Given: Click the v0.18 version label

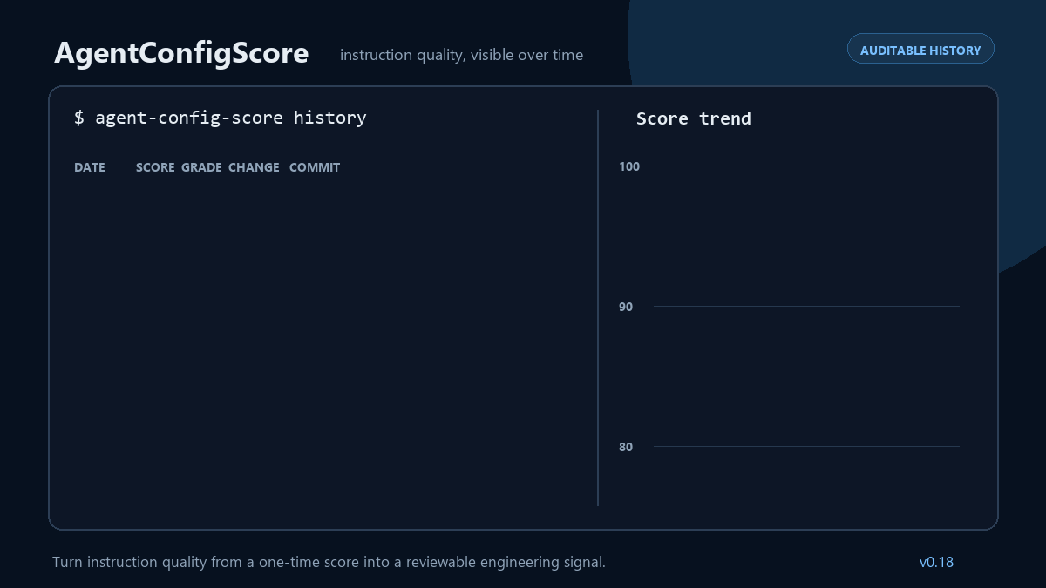Looking at the screenshot, I should click(936, 563).
